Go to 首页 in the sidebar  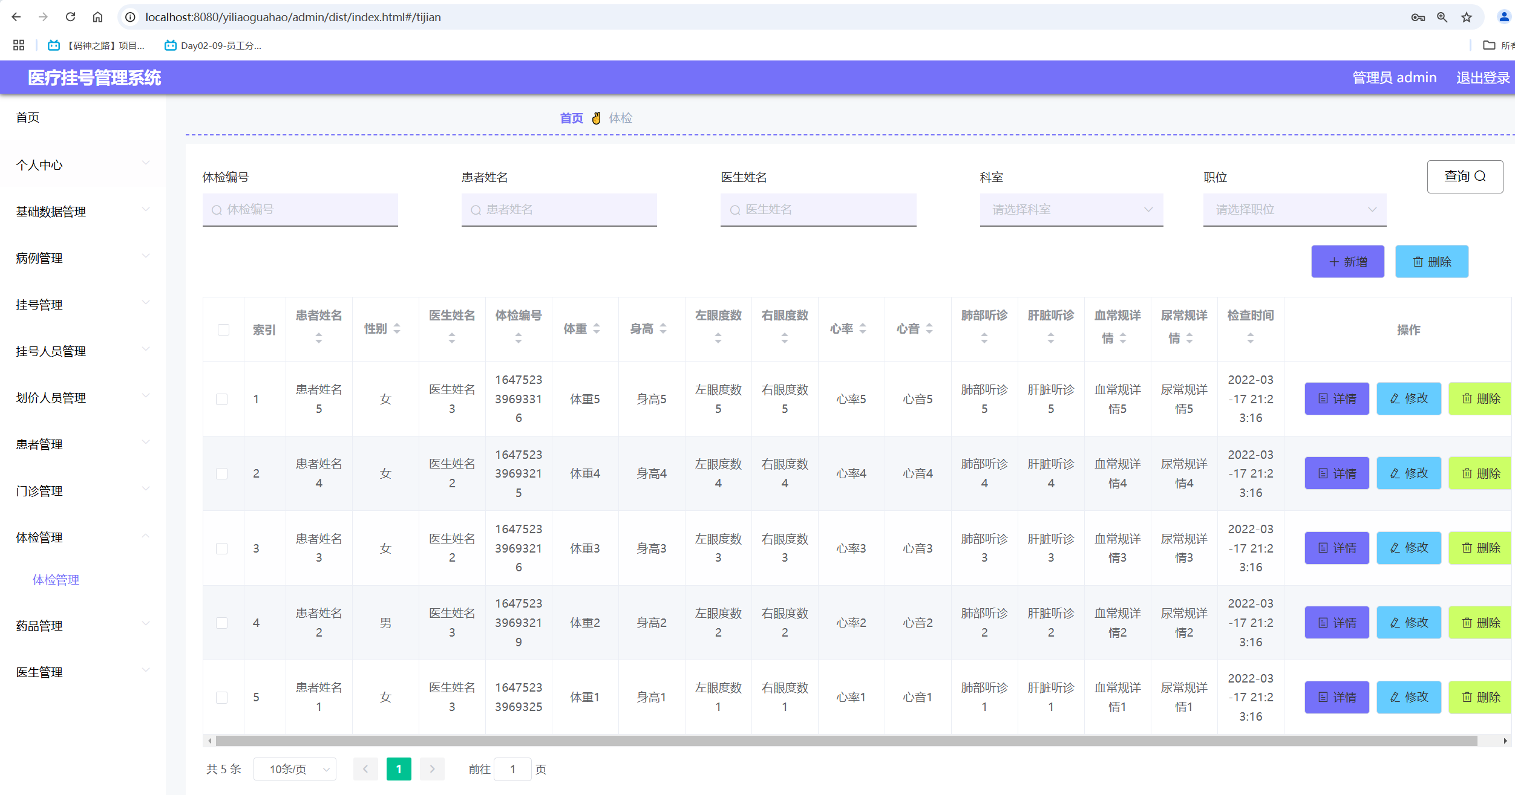(x=83, y=117)
